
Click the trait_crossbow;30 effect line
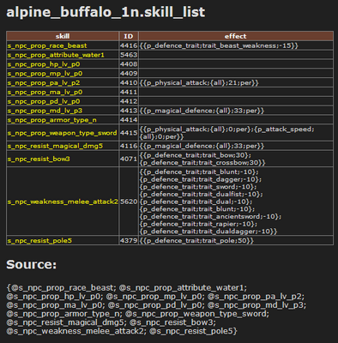(202, 163)
